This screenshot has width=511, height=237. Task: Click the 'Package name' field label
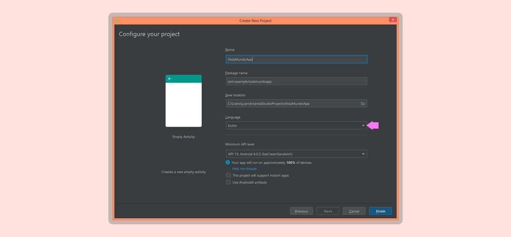(236, 73)
